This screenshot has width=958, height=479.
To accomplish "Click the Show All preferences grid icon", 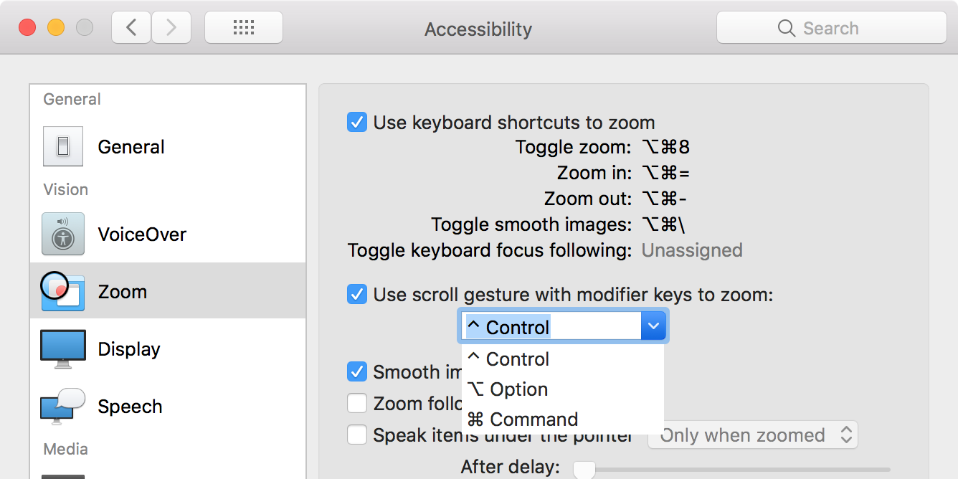I will point(244,27).
